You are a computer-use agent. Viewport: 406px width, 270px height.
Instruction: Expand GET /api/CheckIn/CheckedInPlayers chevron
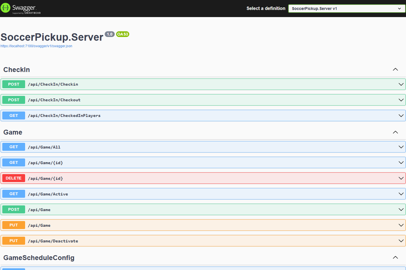[x=401, y=116]
